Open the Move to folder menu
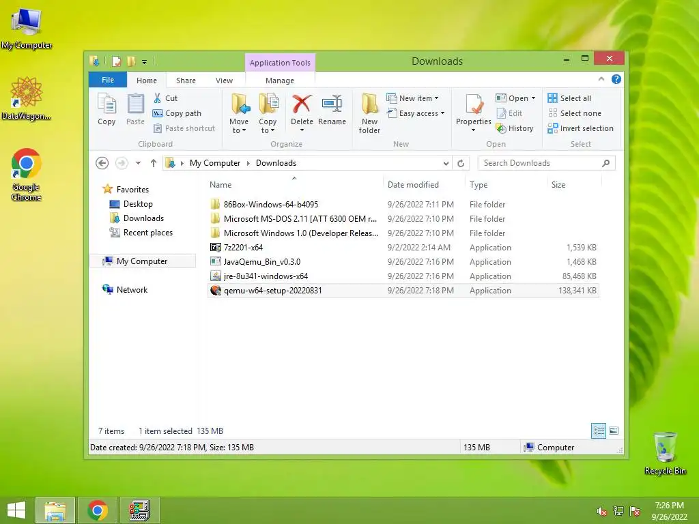Screen dimensions: 699x524 (239, 114)
